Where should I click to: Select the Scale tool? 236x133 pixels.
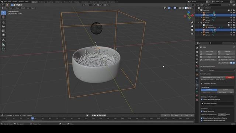3,31
